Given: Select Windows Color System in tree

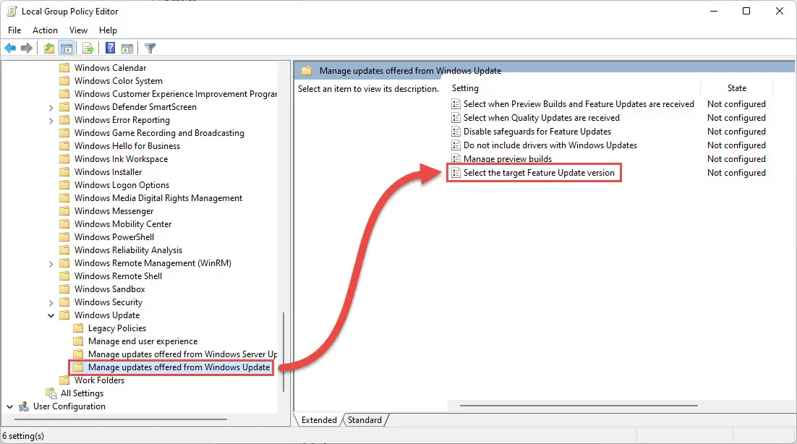Looking at the screenshot, I should 119,81.
